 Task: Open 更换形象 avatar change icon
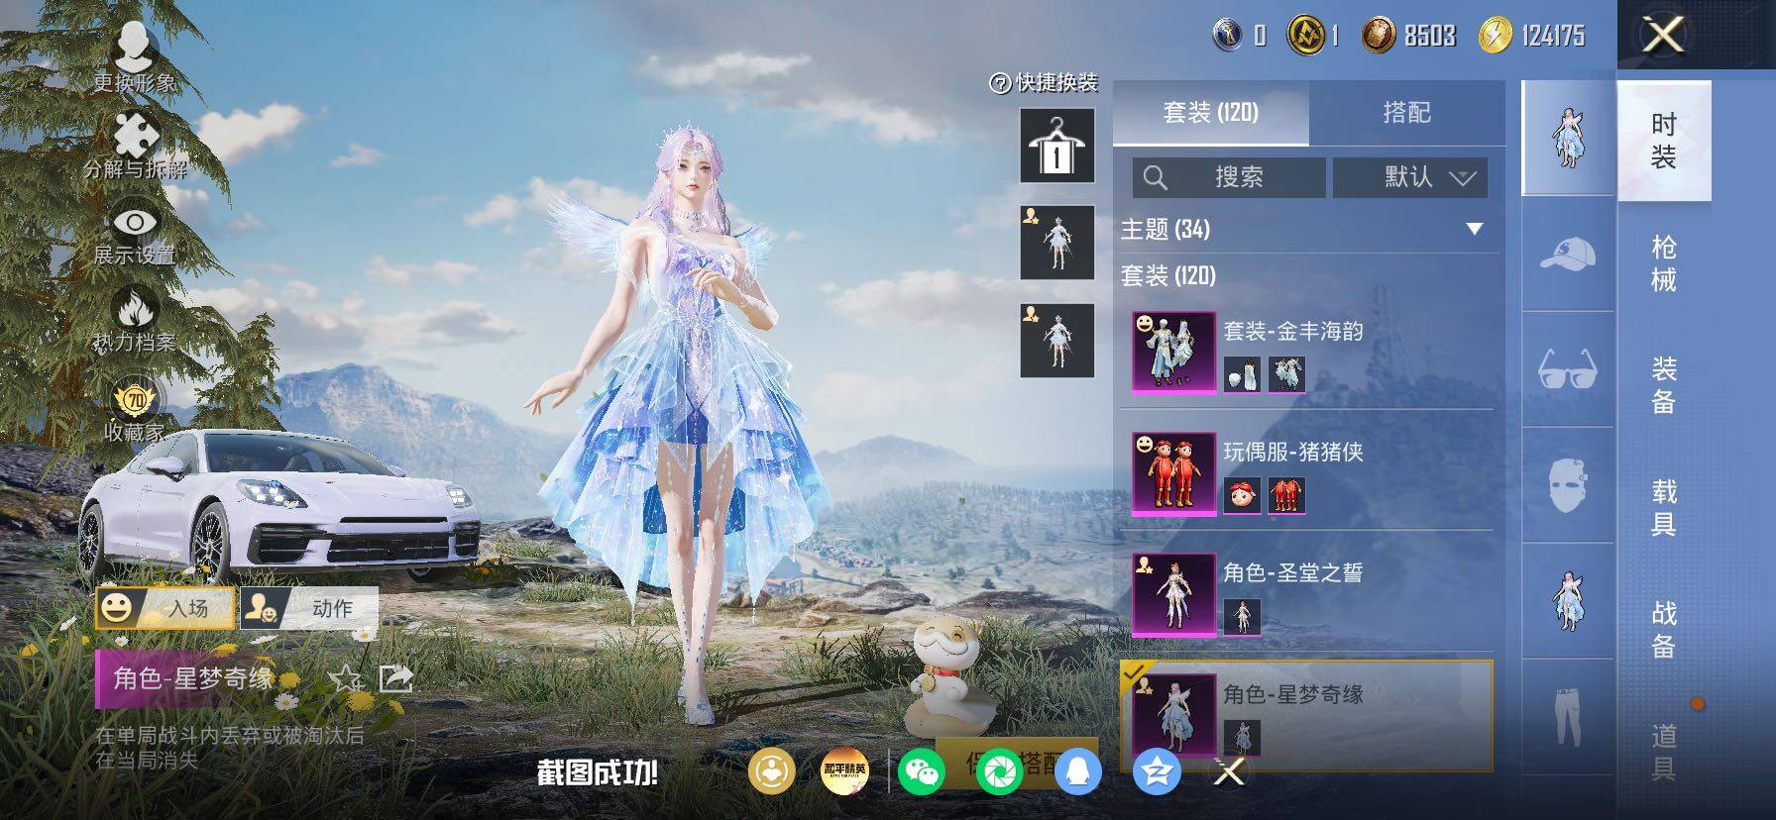coord(135,56)
